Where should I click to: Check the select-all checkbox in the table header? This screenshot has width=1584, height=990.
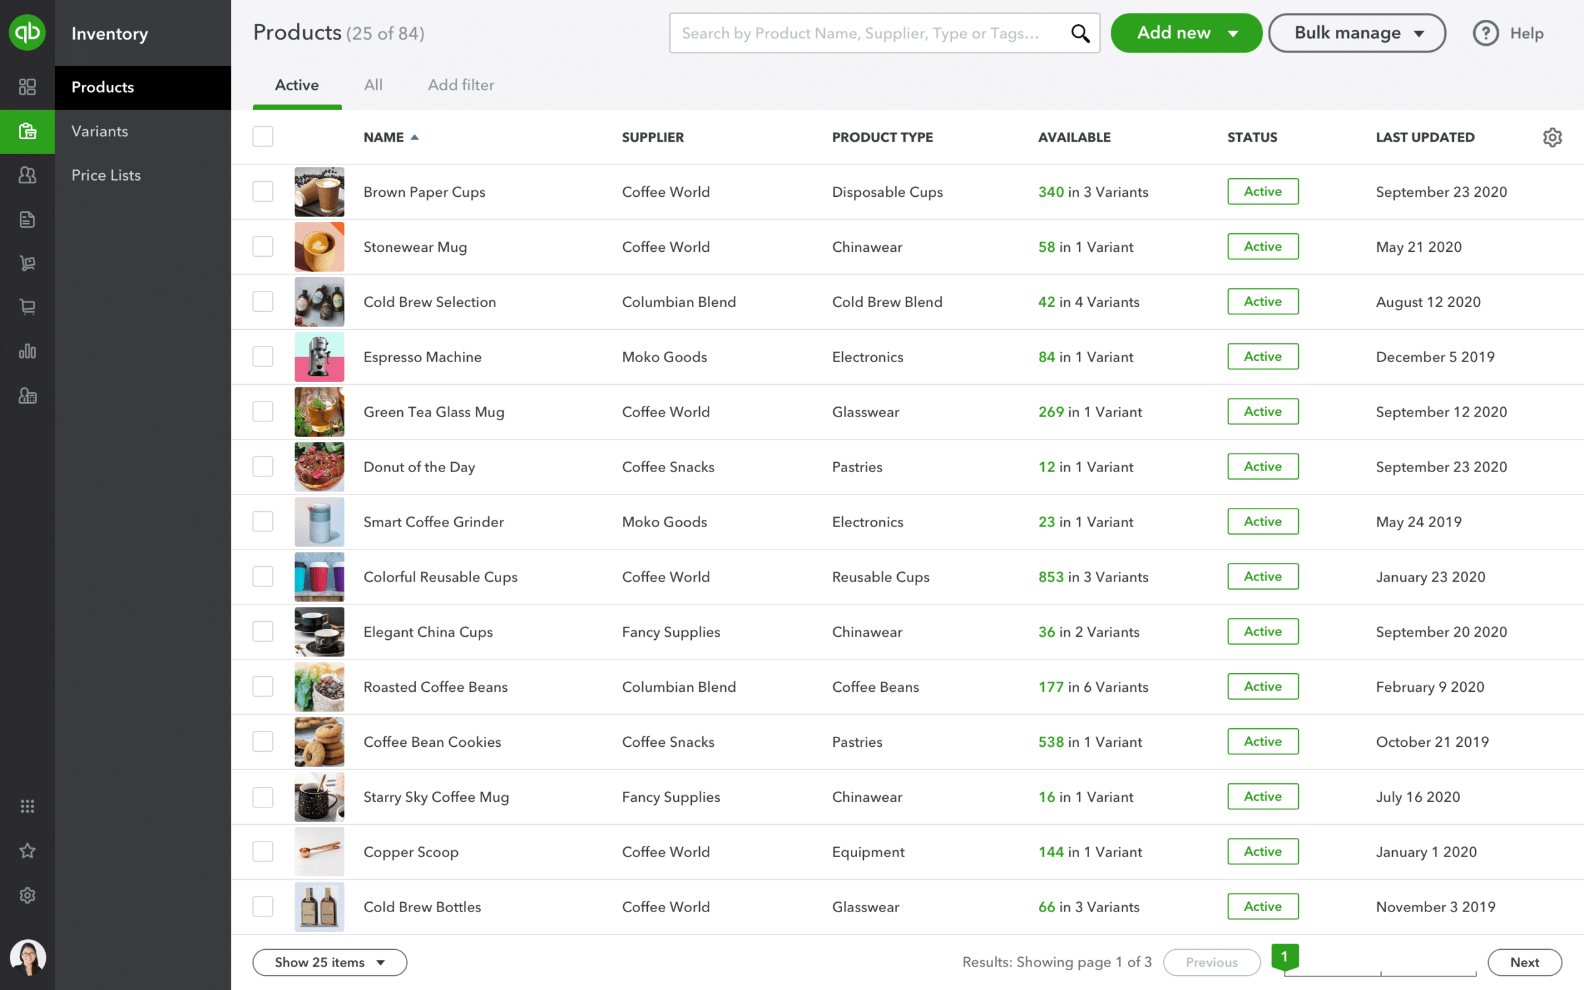262,136
